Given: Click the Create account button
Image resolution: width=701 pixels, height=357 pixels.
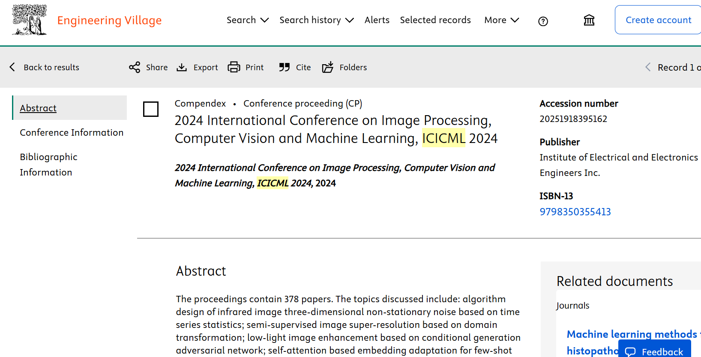Looking at the screenshot, I should (658, 20).
